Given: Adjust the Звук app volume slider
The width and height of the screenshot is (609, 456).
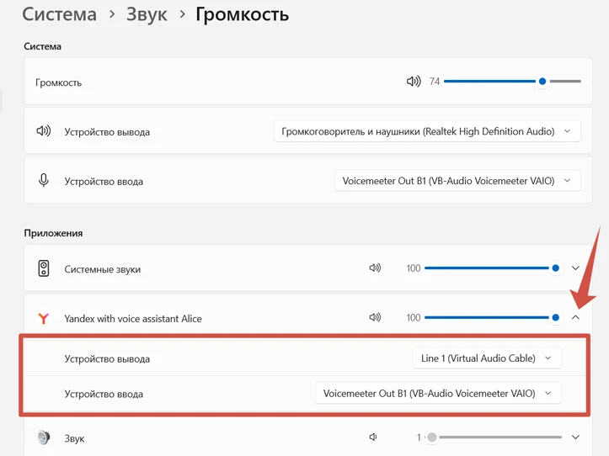Looking at the screenshot, I should coord(494,437).
